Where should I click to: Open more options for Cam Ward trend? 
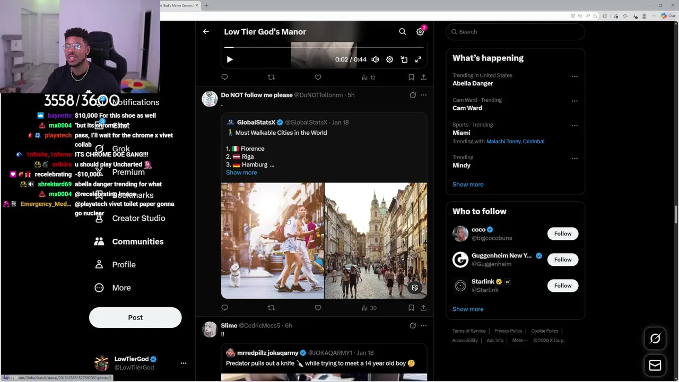(x=574, y=101)
